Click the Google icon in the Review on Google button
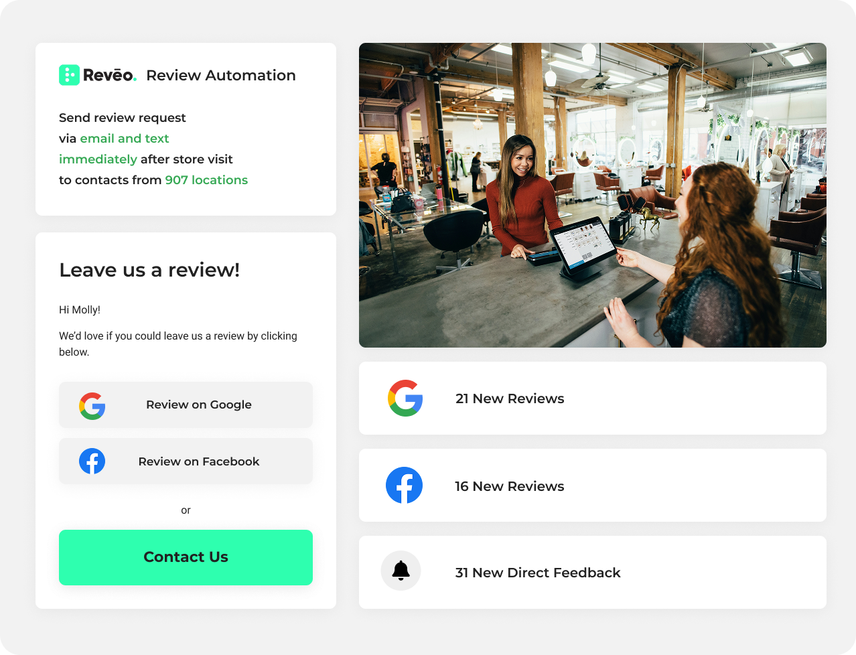The width and height of the screenshot is (856, 655). [92, 406]
